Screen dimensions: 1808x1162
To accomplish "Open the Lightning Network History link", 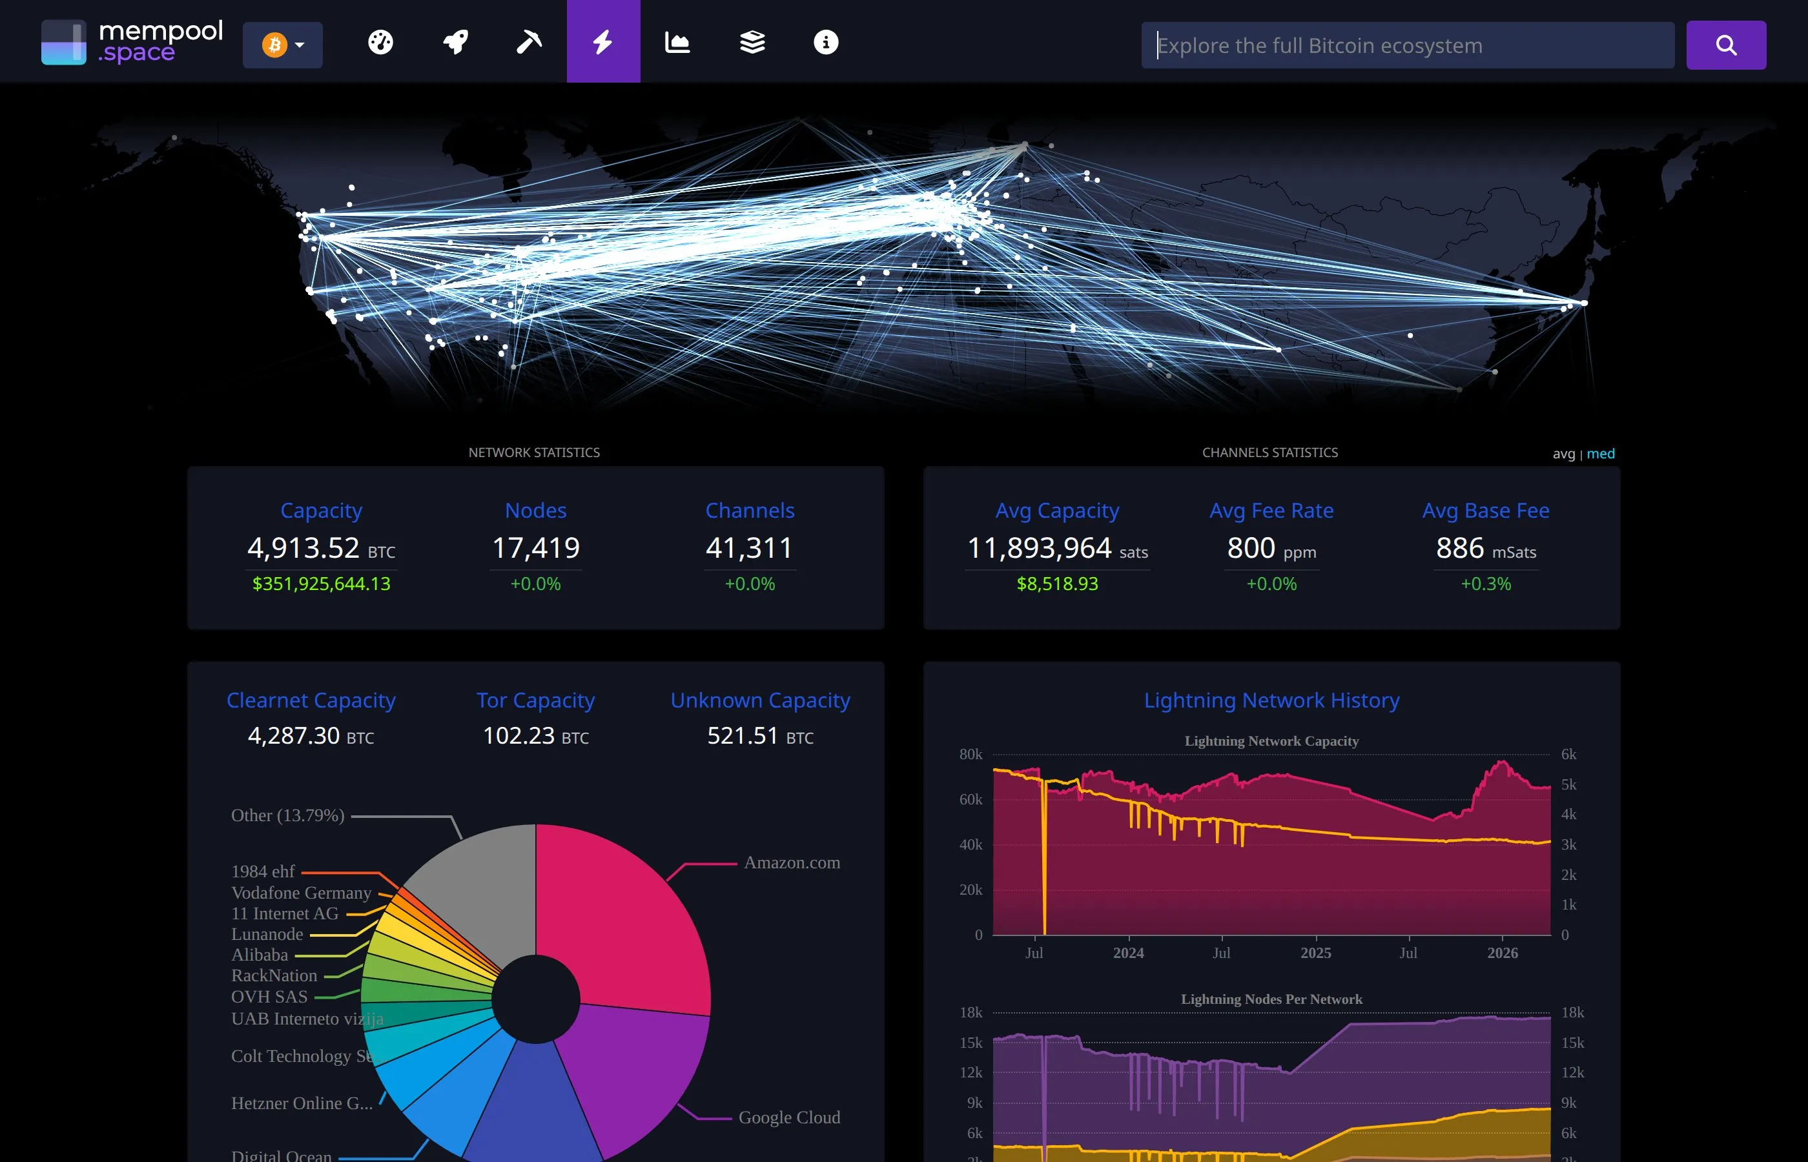I will [x=1271, y=700].
